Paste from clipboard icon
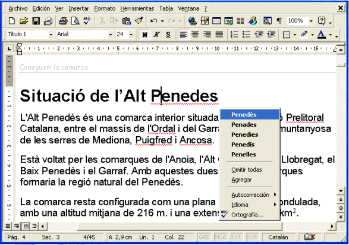Image resolution: width=349 pixels, height=245 pixels. (127, 21)
